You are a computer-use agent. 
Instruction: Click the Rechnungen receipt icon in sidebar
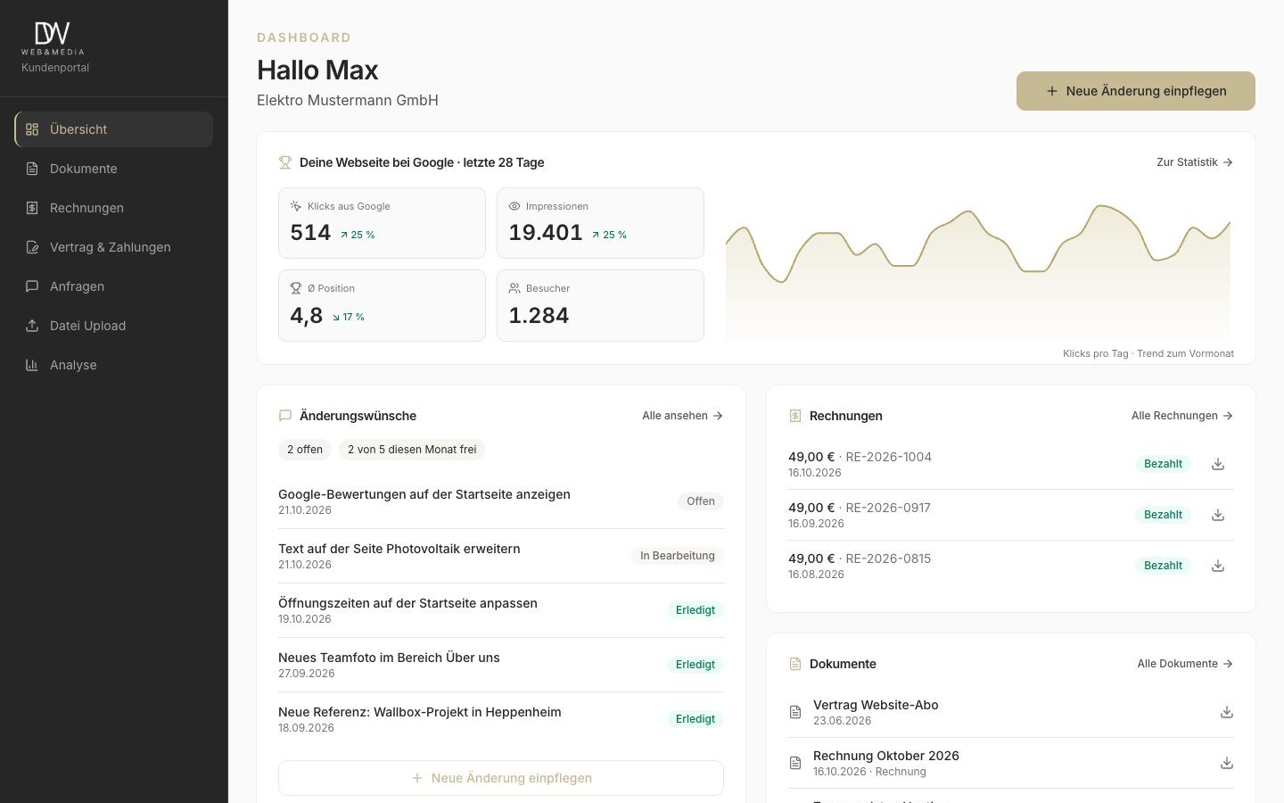(x=32, y=208)
